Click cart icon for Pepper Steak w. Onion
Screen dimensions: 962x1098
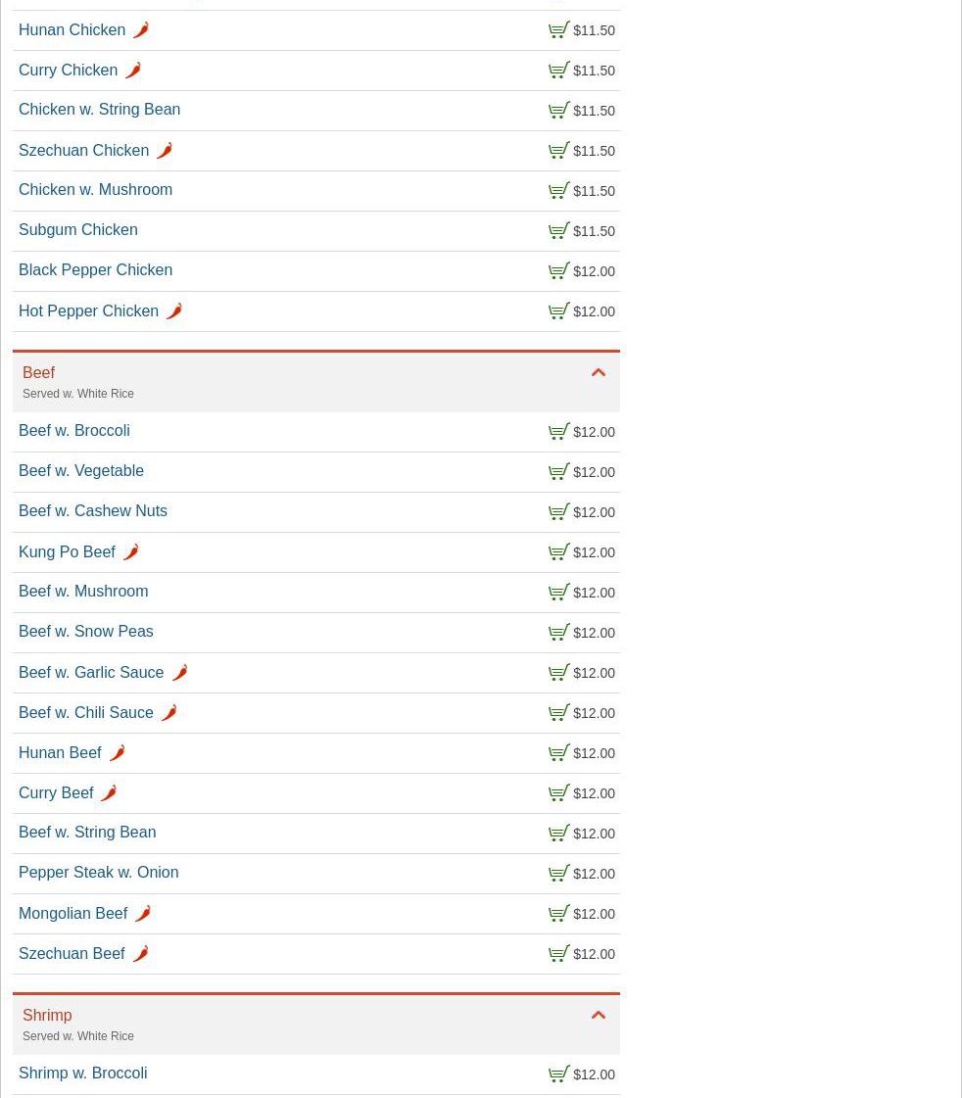pyautogui.click(x=558, y=874)
